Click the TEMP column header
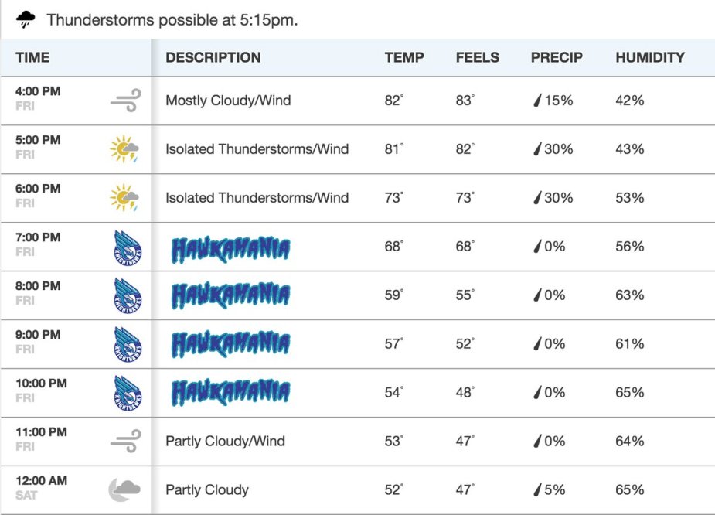The image size is (715, 515). click(404, 57)
